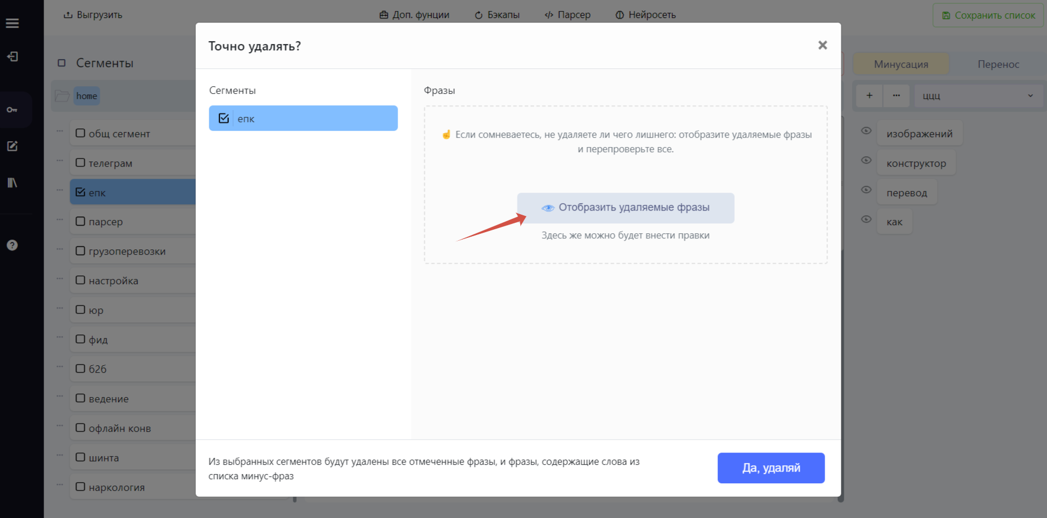This screenshot has width=1047, height=518.
Task: Check the 'общ сегмент' checkbox
Action: [x=81, y=133]
